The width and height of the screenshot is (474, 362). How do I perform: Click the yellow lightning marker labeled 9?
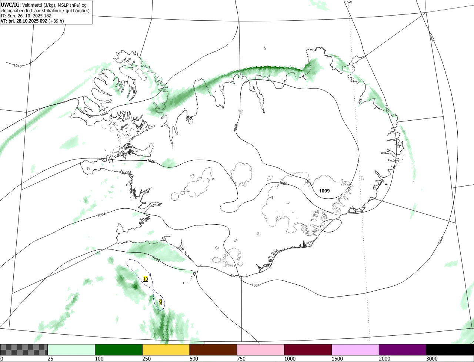tap(160, 302)
